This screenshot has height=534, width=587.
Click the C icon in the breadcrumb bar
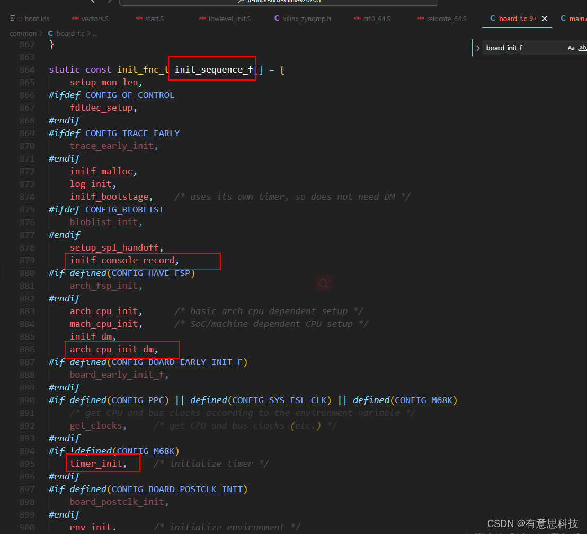[x=50, y=33]
